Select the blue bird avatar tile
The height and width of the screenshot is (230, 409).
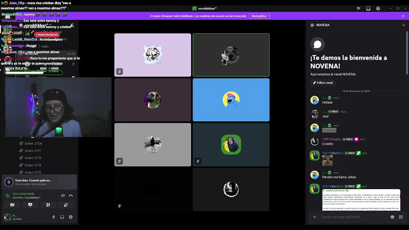pyautogui.click(x=231, y=100)
